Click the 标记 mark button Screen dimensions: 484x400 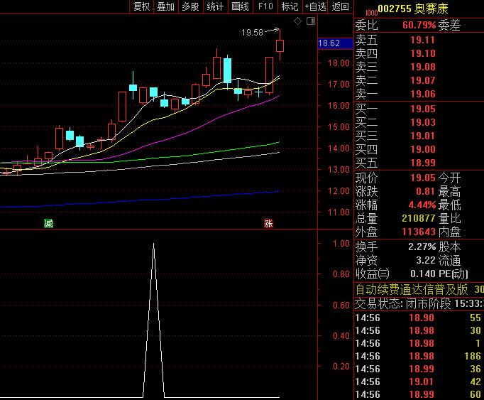290,6
